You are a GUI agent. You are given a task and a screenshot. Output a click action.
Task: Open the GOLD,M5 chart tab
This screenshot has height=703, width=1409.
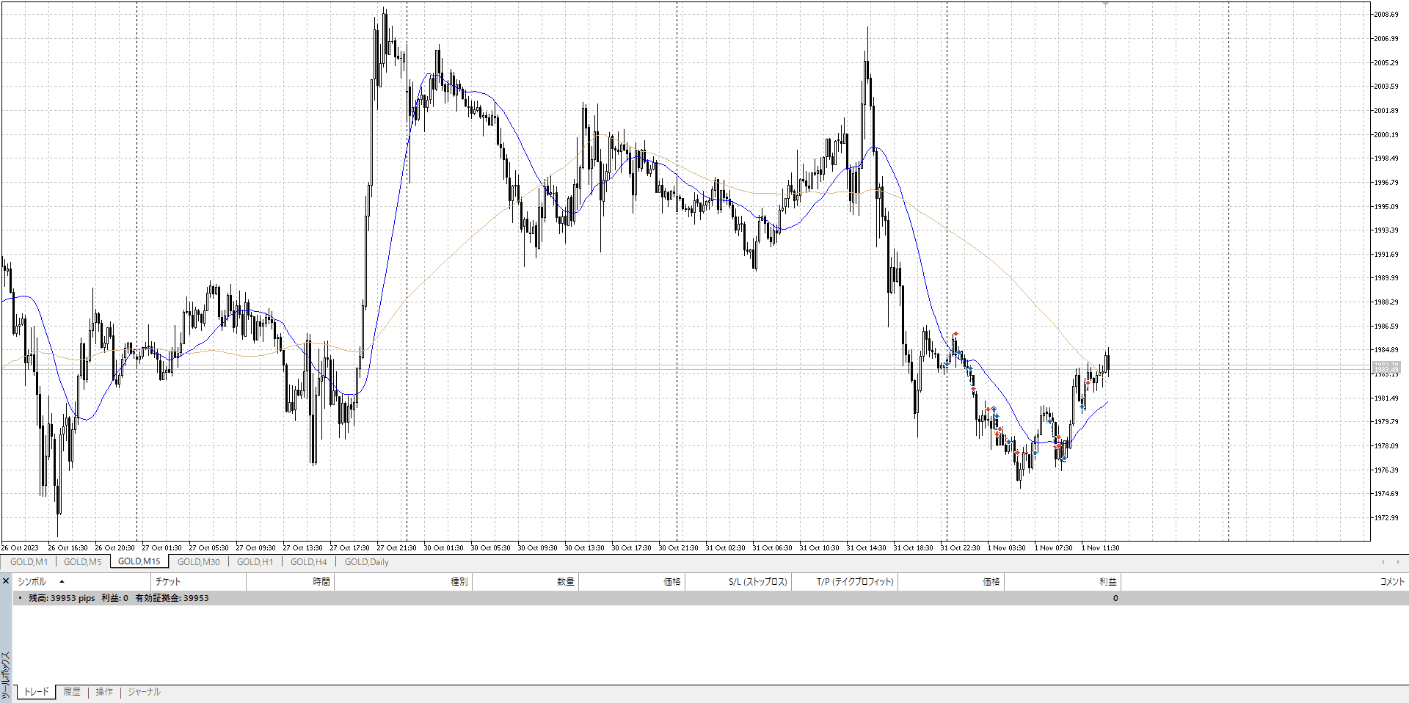tap(82, 562)
